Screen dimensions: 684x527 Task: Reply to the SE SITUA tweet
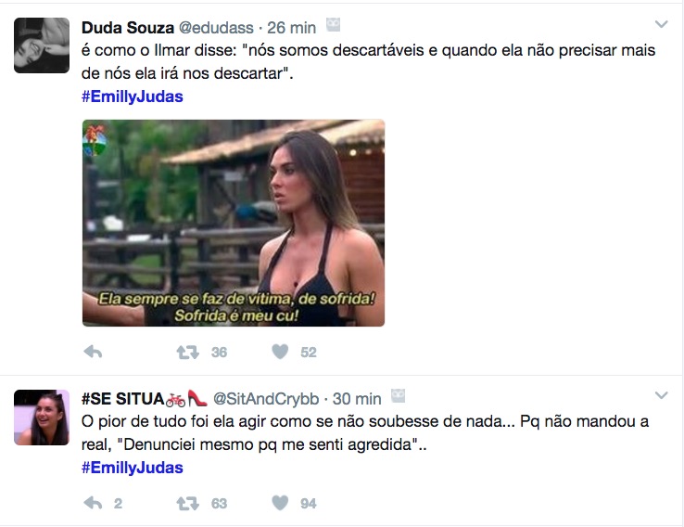pos(93,503)
